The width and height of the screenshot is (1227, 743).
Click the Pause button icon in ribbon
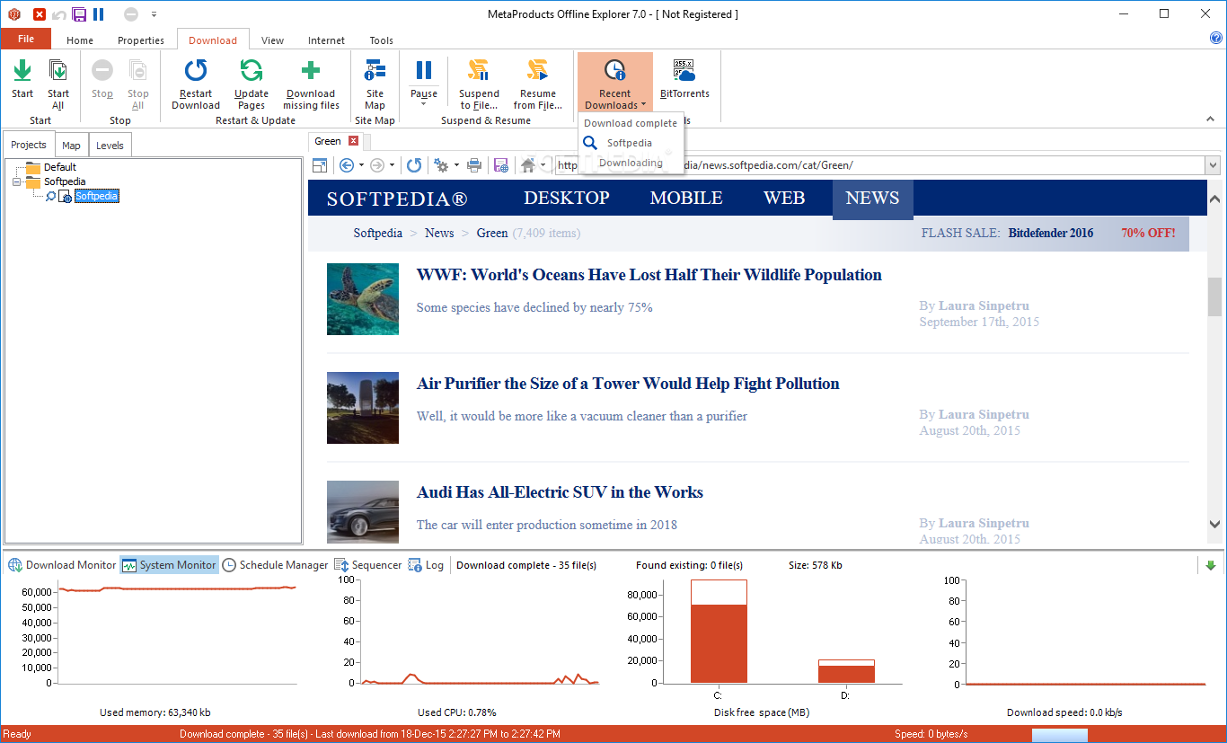(424, 70)
